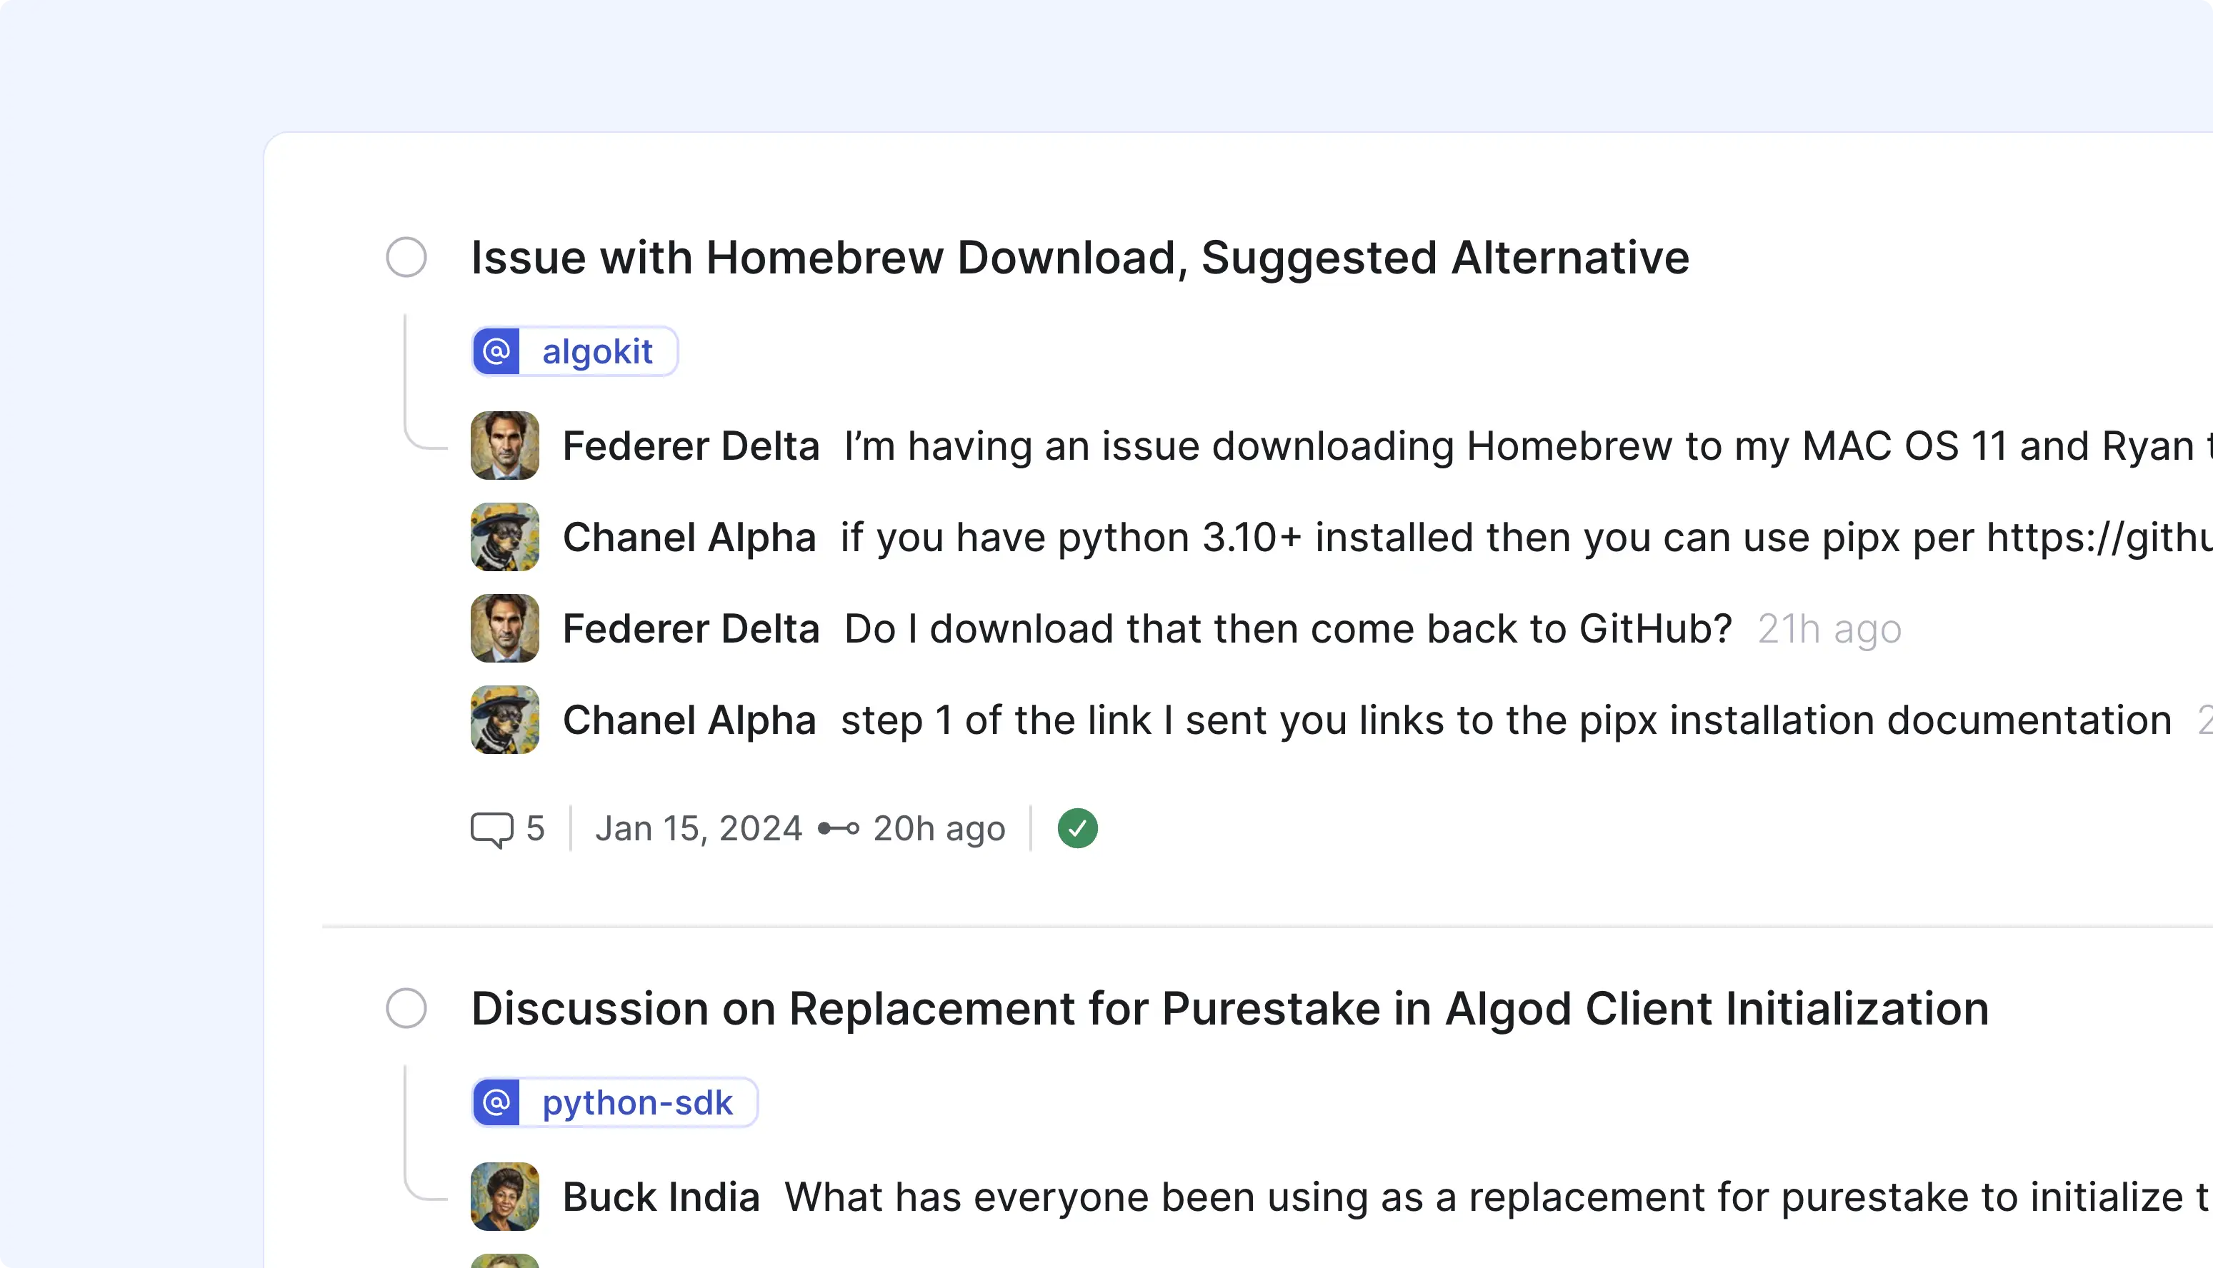Open the algokit tag filter
Image resolution: width=2213 pixels, height=1268 pixels.
[599, 351]
